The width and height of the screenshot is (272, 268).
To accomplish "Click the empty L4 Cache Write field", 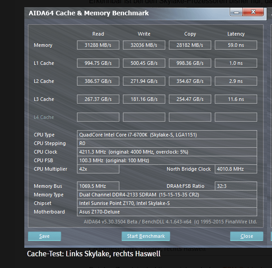I will (144, 117).
